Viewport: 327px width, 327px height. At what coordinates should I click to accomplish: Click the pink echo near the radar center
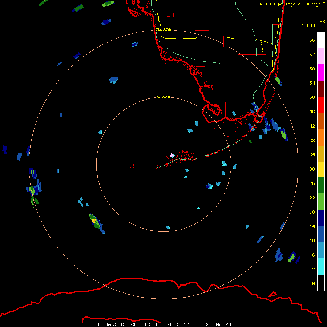(x=172, y=155)
